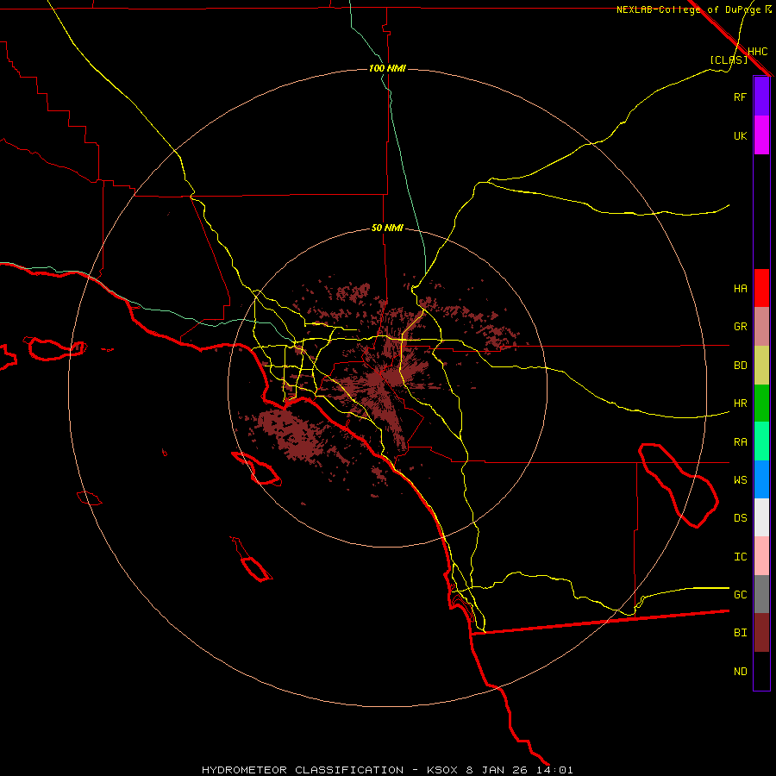Click the 'KSOX' radar site identifier
The image size is (776, 776).
(442, 770)
